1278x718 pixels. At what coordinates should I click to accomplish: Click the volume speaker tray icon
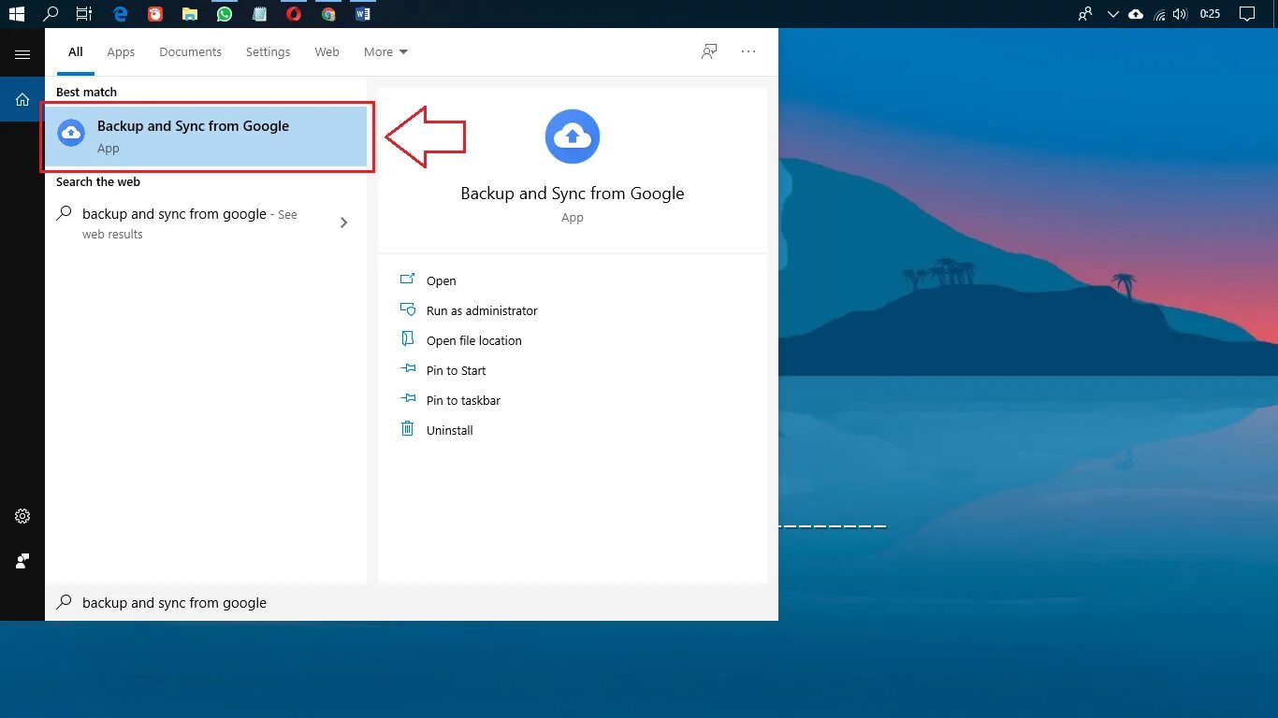point(1180,14)
